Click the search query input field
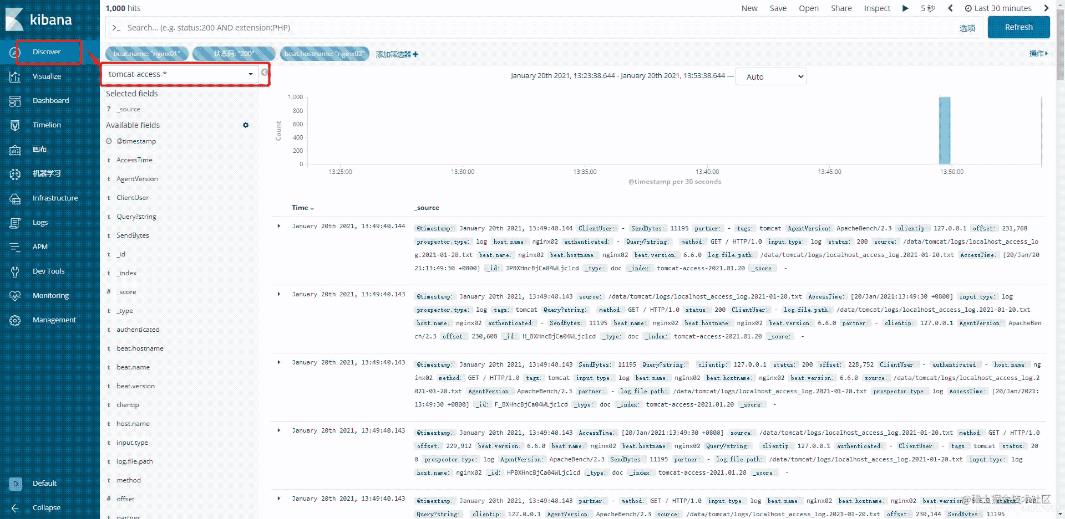 pyautogui.click(x=532, y=28)
